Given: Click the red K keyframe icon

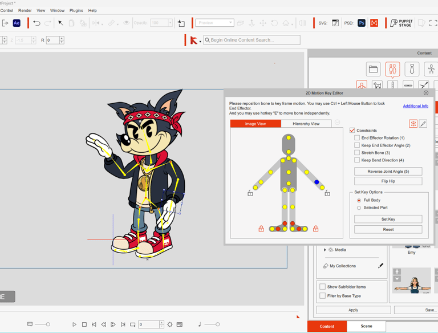Looking at the screenshot, I should pyautogui.click(x=193, y=40).
